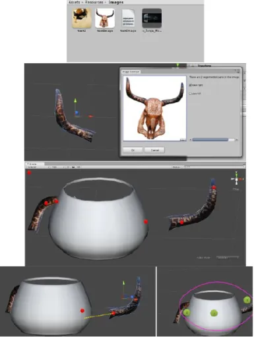This screenshot has height=337, width=256.
Task: Open the Assets breadcrumb folder
Action: (x=74, y=2)
